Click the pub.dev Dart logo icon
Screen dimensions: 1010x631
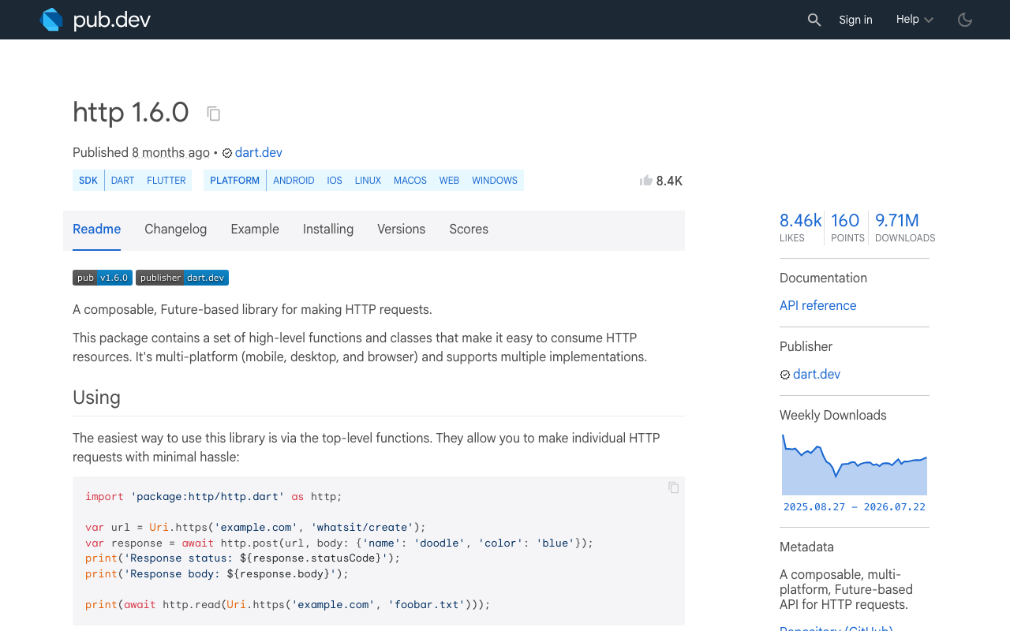[51, 20]
